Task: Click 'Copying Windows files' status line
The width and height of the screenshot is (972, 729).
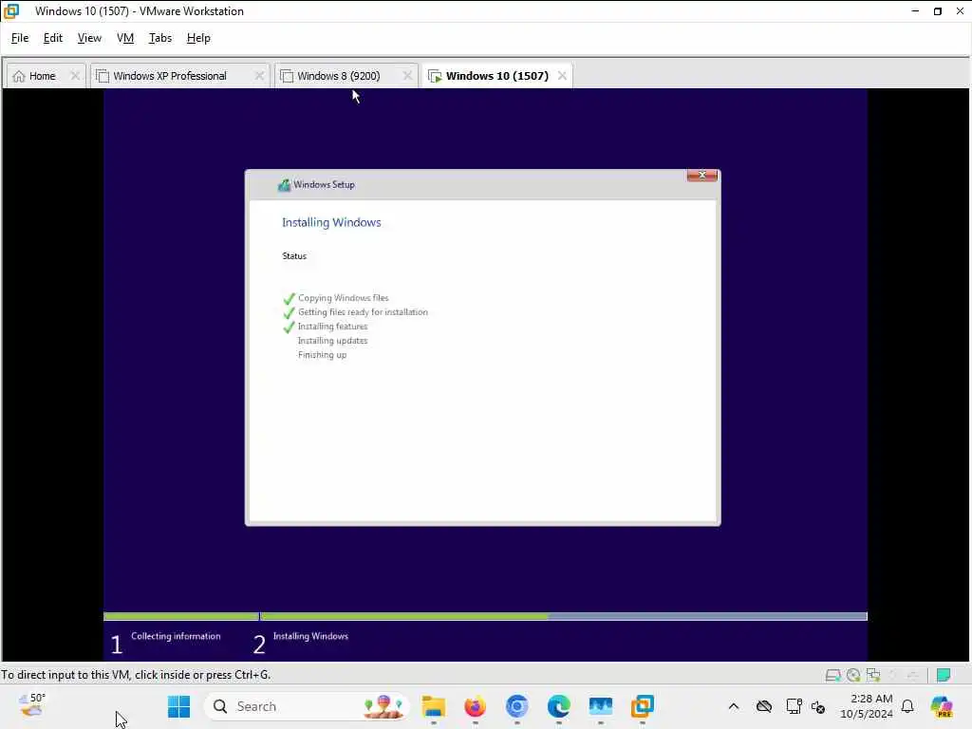Action: pyautogui.click(x=344, y=298)
